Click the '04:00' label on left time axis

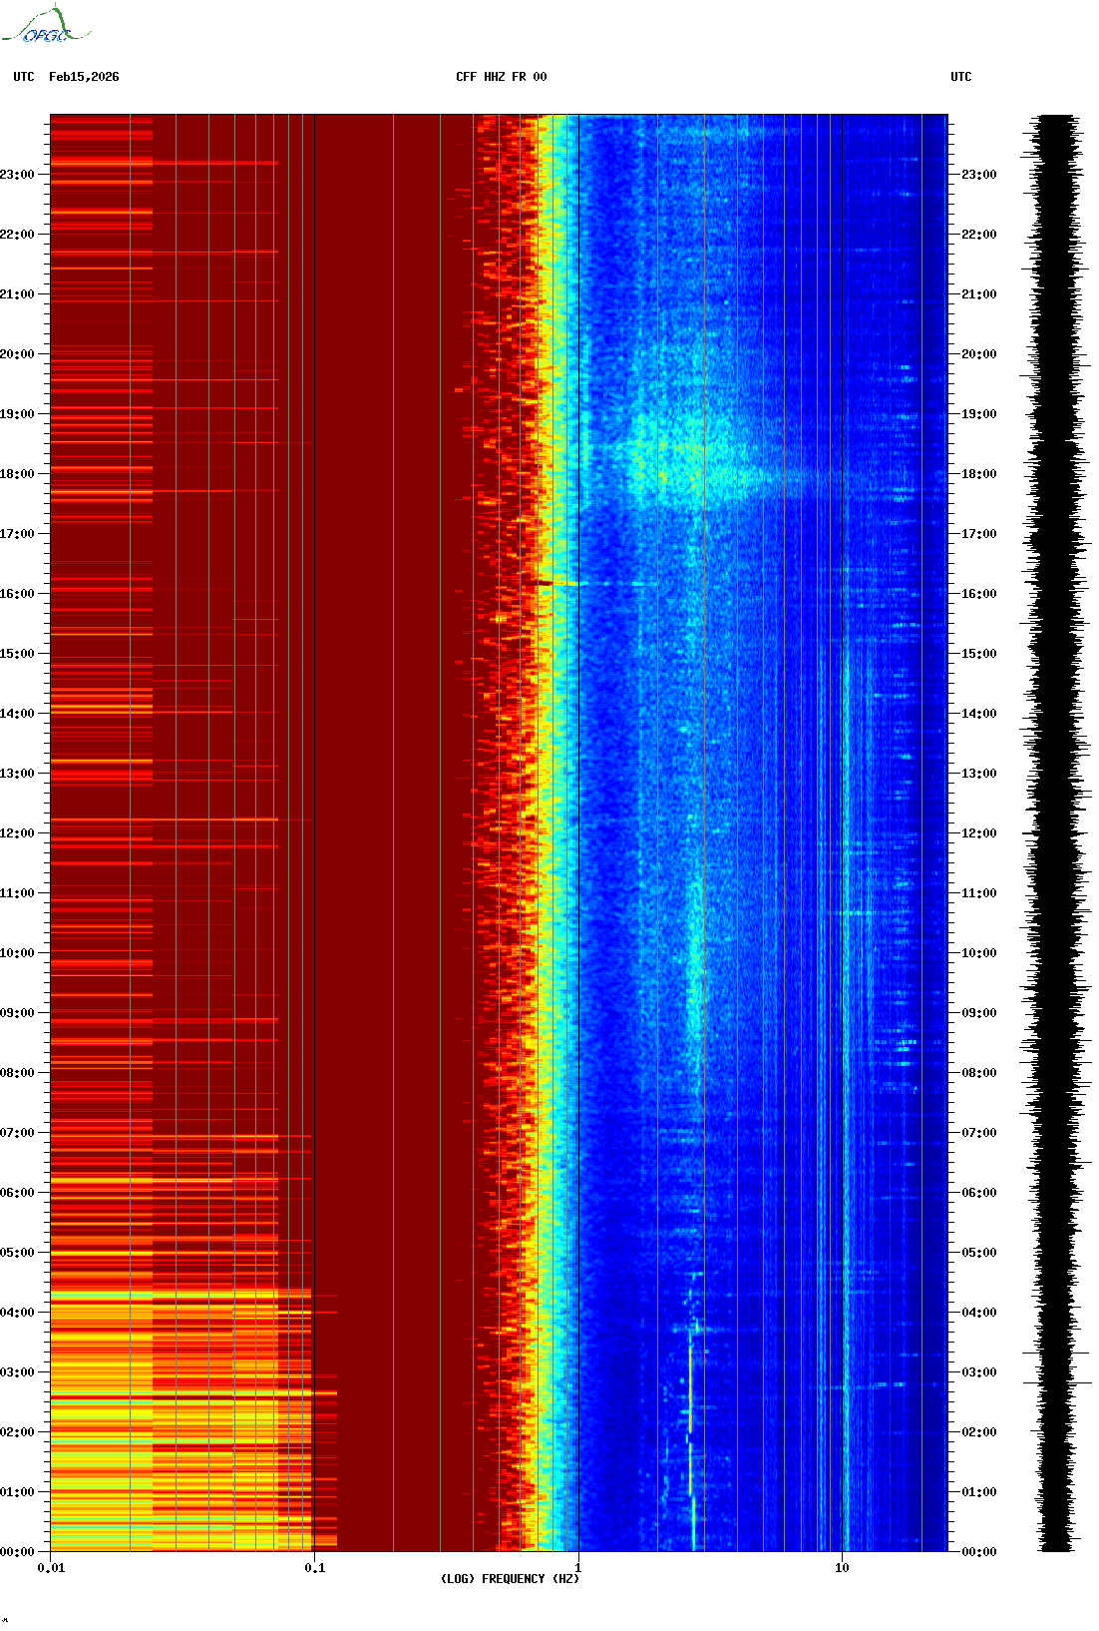point(17,1313)
